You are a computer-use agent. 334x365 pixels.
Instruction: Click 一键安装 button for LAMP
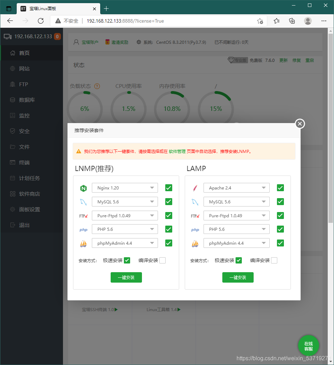[238, 277]
